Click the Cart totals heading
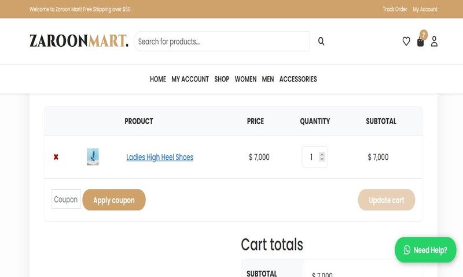Screen dimensions: 463x277 tap(272, 245)
